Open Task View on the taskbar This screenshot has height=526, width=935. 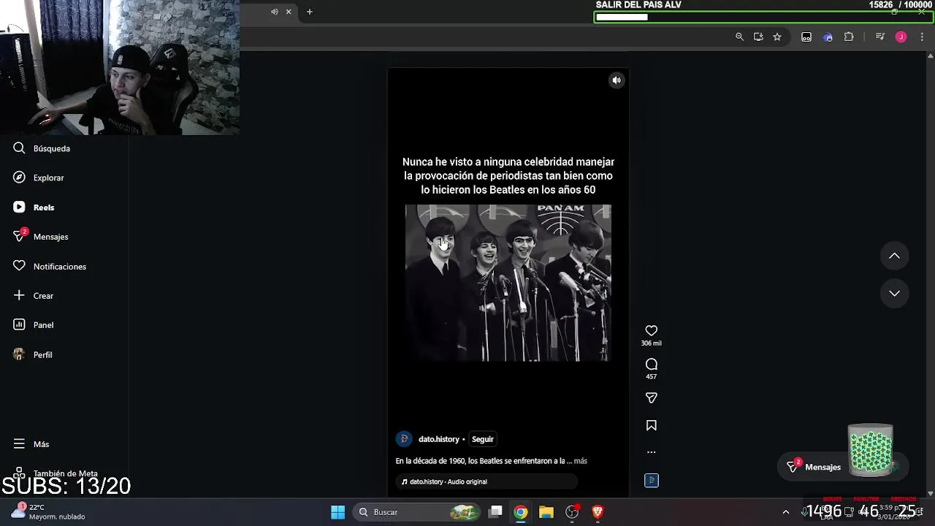495,512
